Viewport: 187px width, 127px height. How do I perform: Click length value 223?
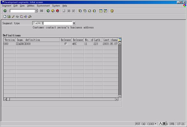98,44
